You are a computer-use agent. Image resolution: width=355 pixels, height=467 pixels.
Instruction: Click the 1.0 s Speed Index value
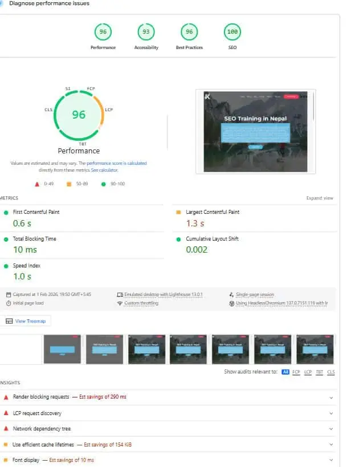(x=22, y=277)
